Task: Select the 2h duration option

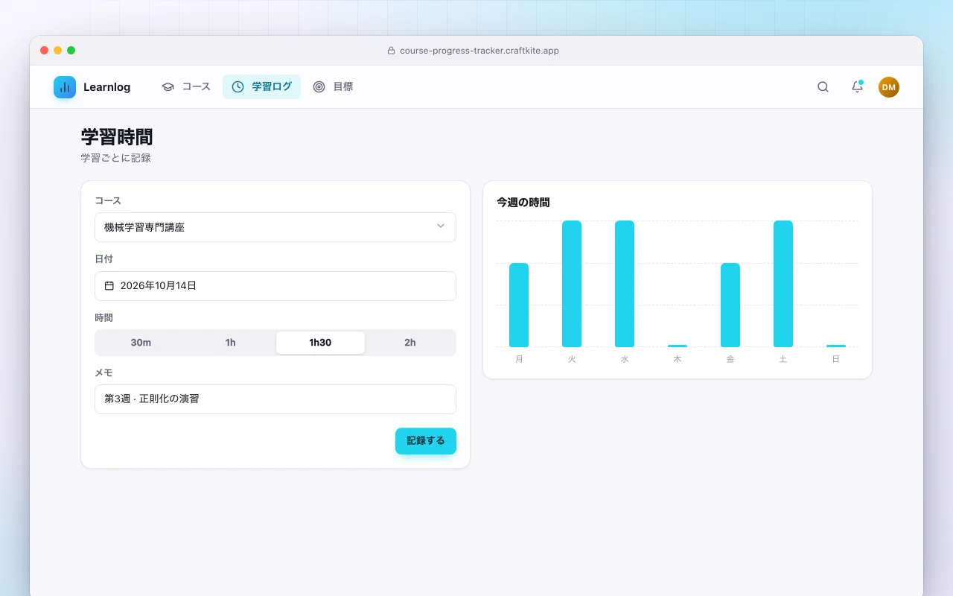Action: pyautogui.click(x=410, y=343)
